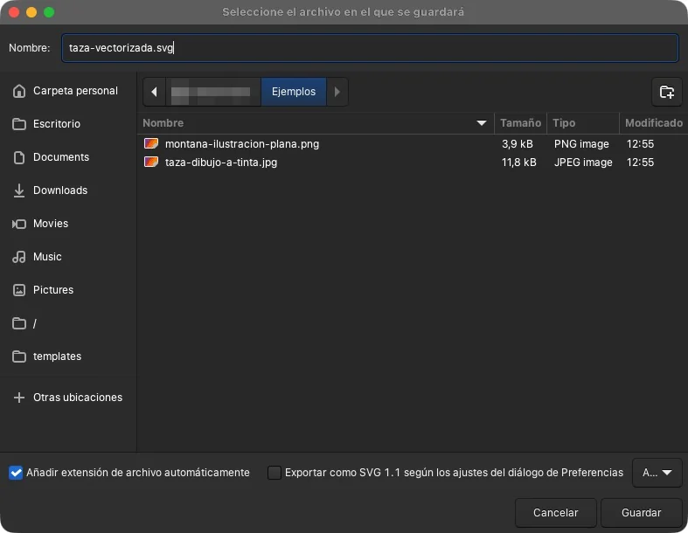Viewport: 688px width, 533px height.
Task: Enable Exportar como SVG 1.1 checkbox
Action: click(x=275, y=473)
